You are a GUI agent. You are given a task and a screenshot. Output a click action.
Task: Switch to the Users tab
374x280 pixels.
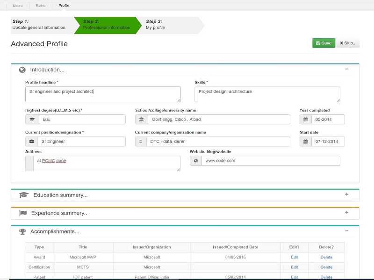17,6
